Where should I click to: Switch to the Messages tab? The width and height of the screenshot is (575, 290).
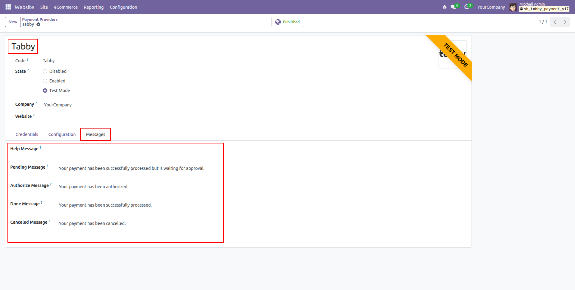coord(96,134)
